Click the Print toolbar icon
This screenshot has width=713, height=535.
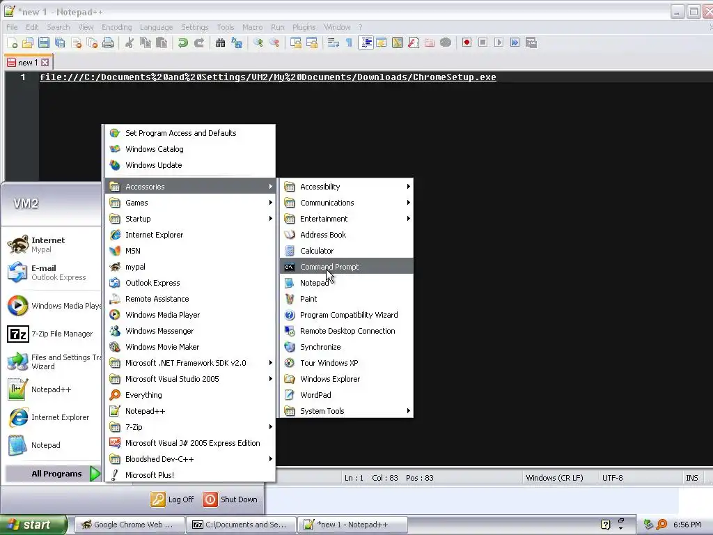pyautogui.click(x=108, y=42)
